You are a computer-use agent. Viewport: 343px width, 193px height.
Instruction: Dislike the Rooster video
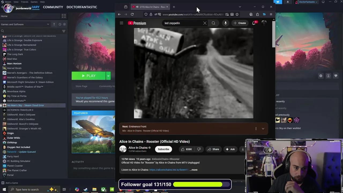pyautogui.click(x=199, y=149)
